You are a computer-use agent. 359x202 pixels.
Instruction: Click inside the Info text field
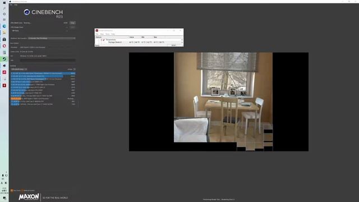(x=48, y=61)
